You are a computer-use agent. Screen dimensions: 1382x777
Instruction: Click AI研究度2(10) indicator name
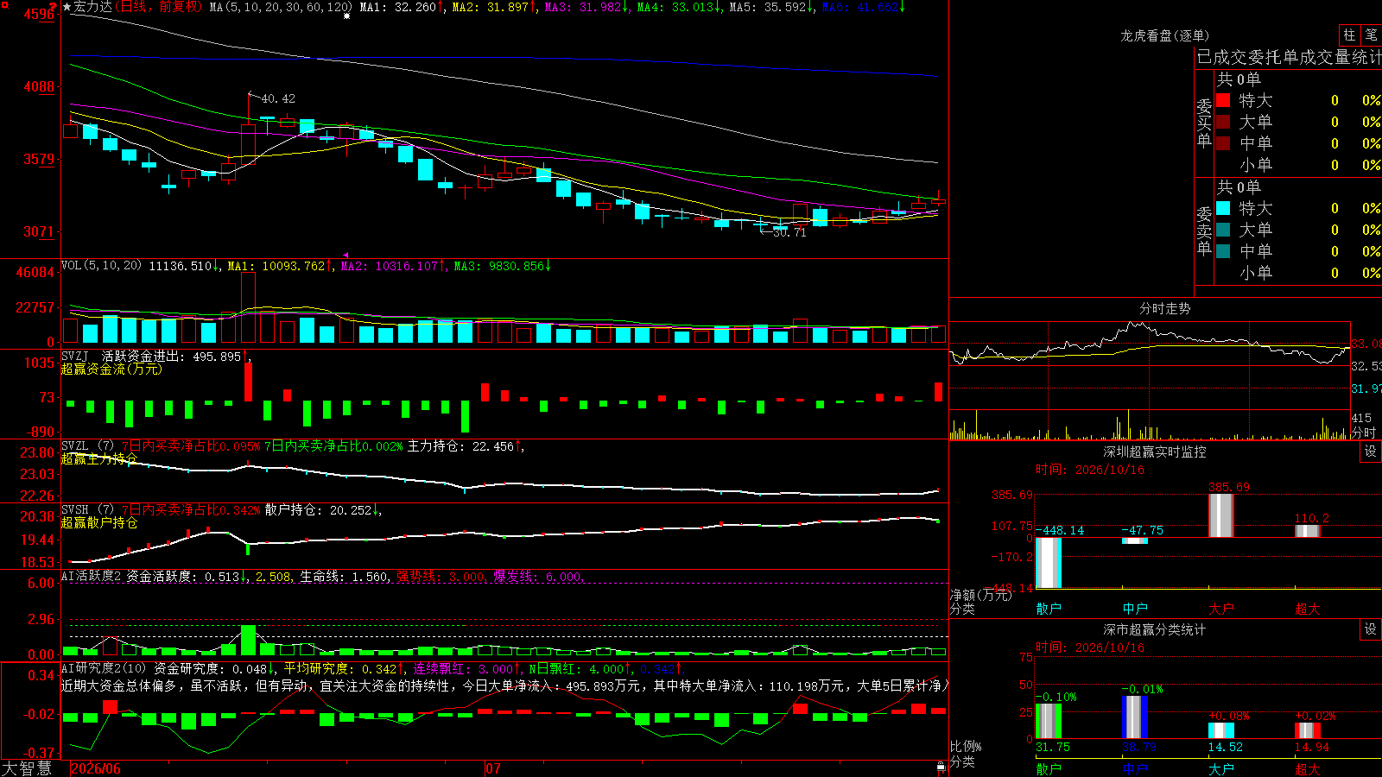(x=104, y=668)
